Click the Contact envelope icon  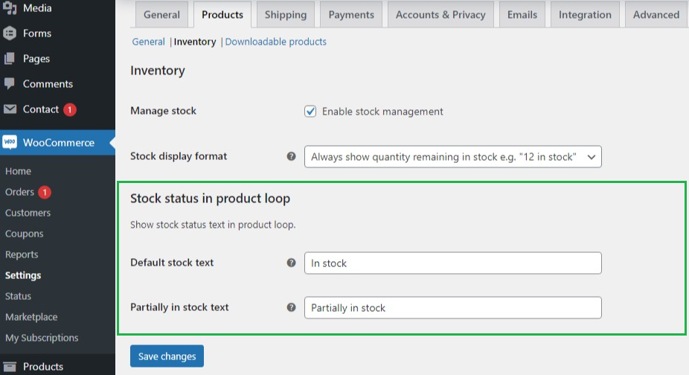coord(10,109)
